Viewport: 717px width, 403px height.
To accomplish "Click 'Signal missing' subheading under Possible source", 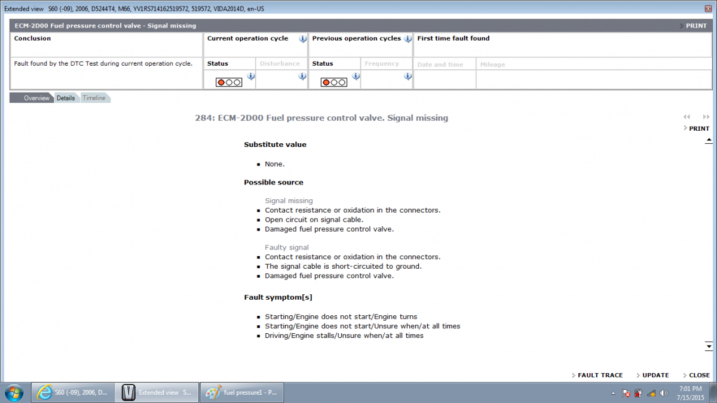I will click(x=289, y=201).
